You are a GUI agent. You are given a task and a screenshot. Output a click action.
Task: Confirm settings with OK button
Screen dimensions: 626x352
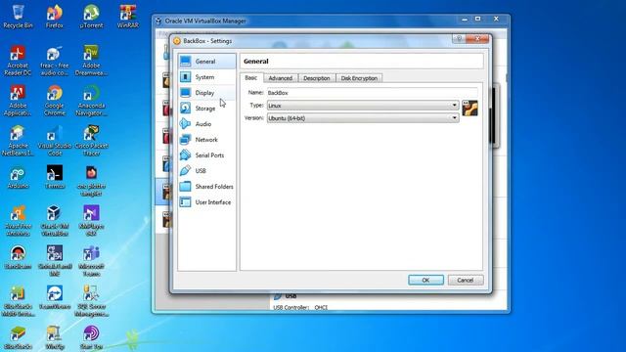[425, 281]
